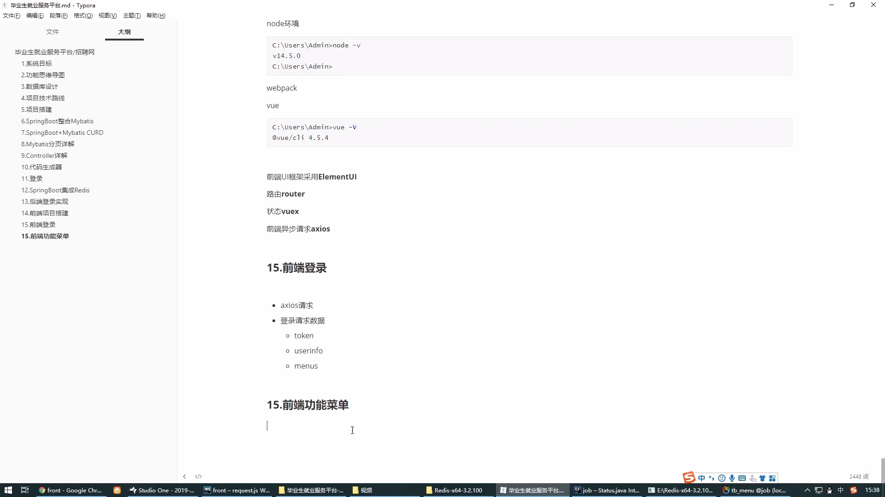This screenshot has height=497, width=885.
Task: Toggle full-width punctuation in Sogou
Action: tap(711, 479)
